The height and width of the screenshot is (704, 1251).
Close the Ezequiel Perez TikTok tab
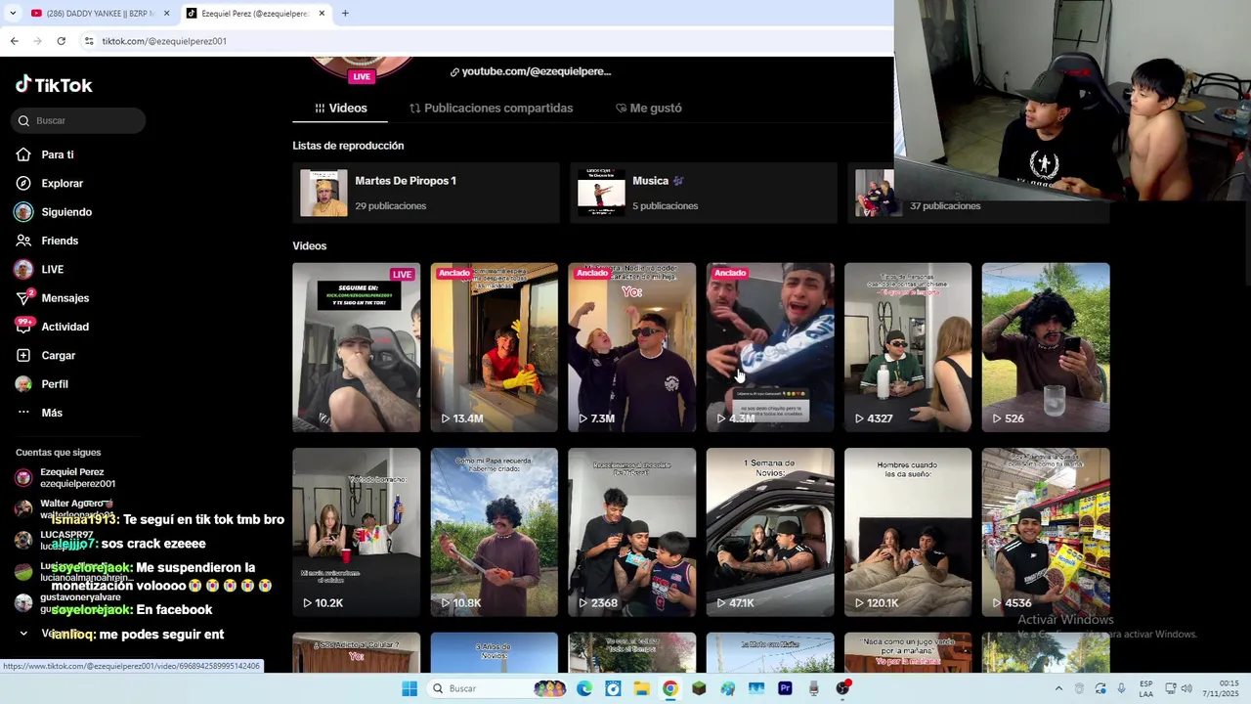322,14
